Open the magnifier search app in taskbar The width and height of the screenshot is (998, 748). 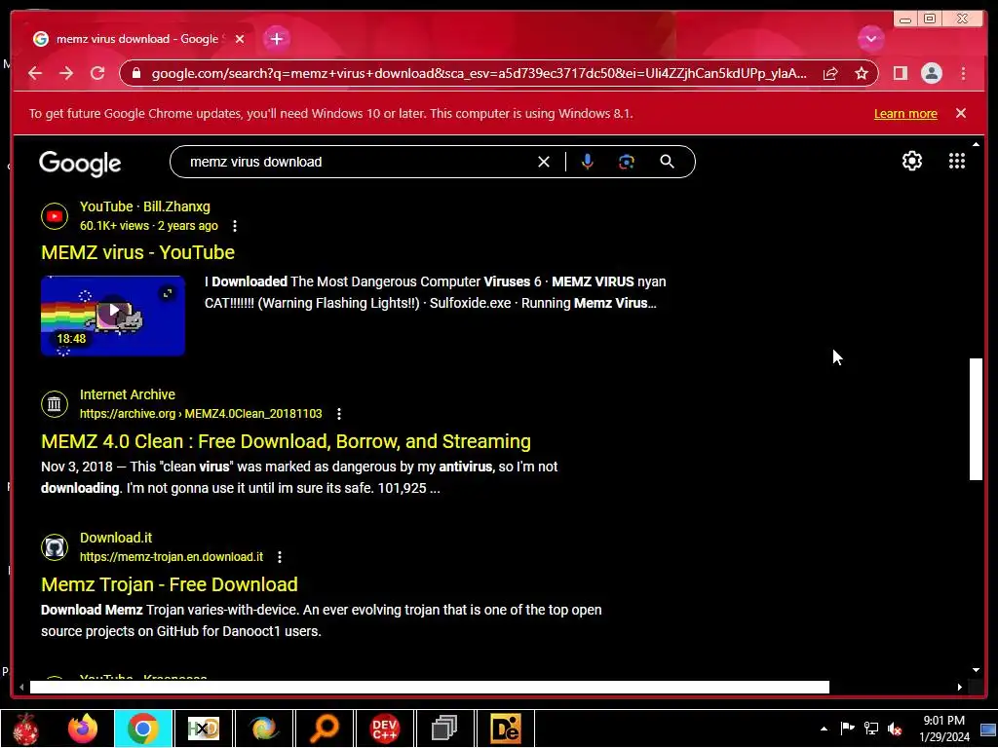[x=324, y=729]
